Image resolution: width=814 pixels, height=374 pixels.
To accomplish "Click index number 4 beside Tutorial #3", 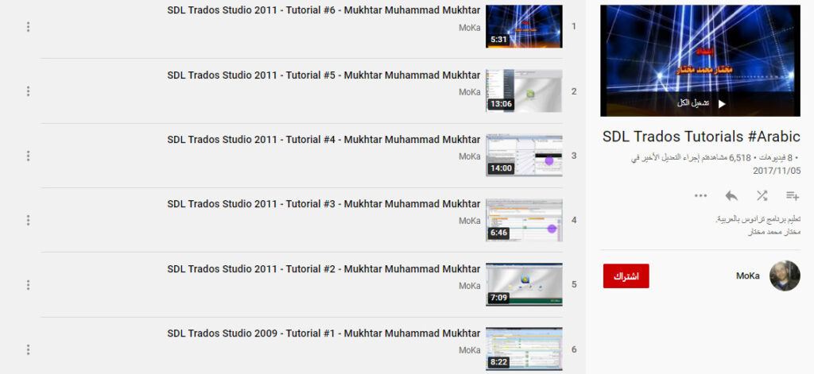I will tap(574, 220).
